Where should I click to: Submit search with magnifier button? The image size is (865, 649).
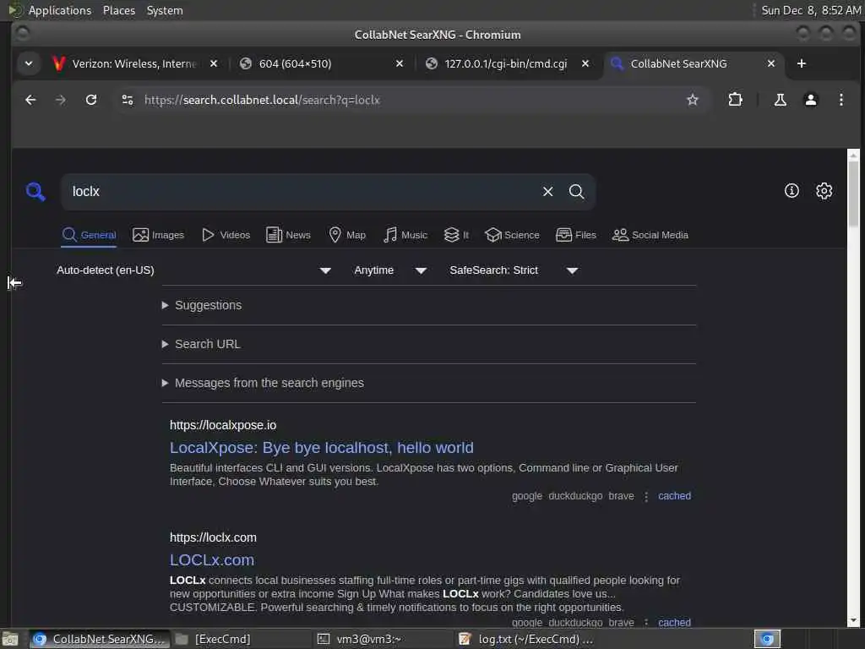(576, 192)
